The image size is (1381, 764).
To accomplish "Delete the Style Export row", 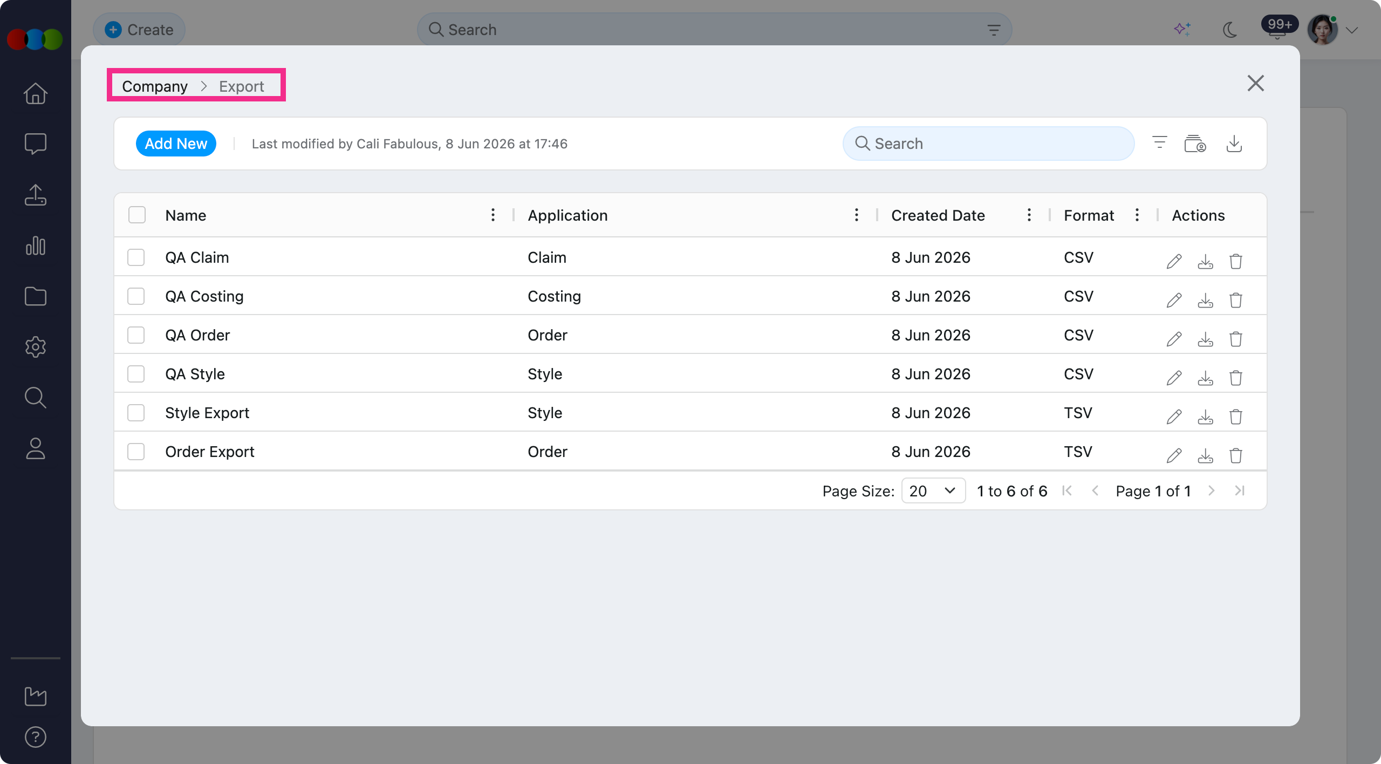I will (1236, 417).
